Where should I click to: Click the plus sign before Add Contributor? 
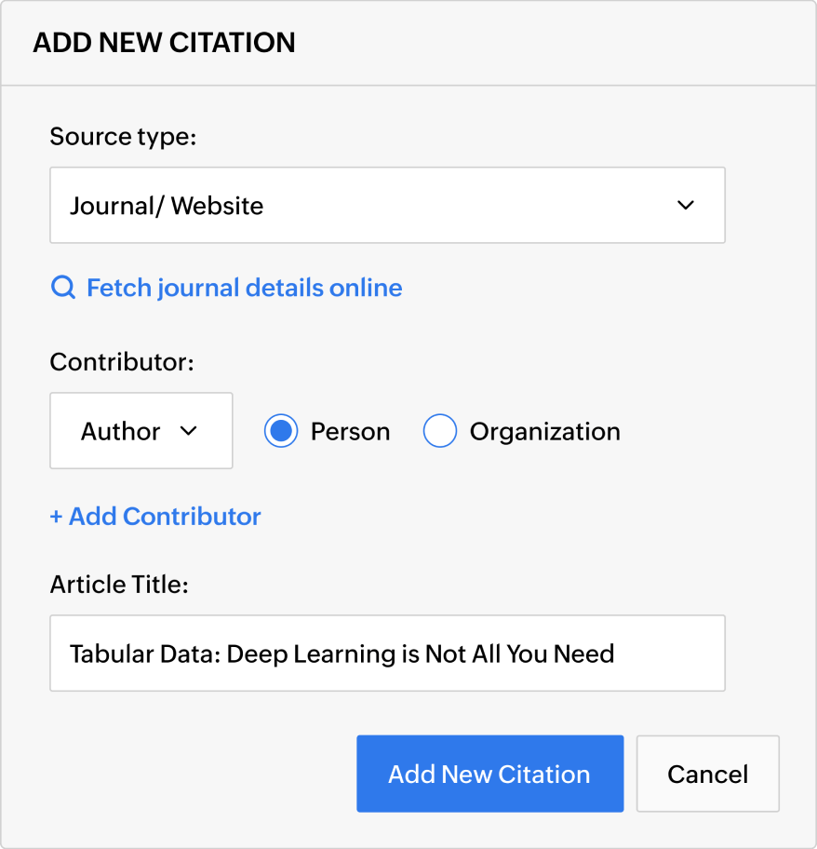pyautogui.click(x=56, y=517)
